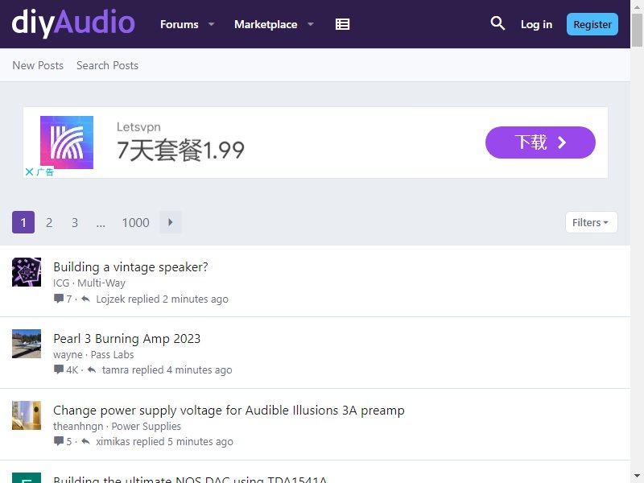The width and height of the screenshot is (644, 483).
Task: Open the New Posts tab
Action: (38, 65)
